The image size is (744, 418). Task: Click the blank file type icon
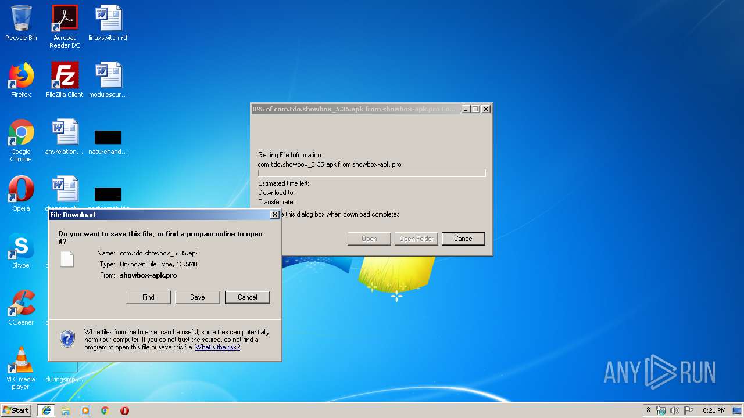coord(67,260)
